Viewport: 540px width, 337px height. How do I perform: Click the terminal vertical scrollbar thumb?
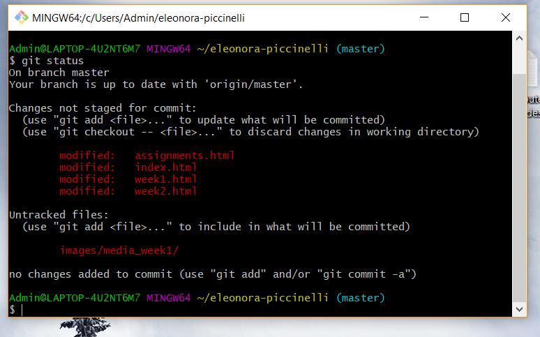click(x=519, y=188)
